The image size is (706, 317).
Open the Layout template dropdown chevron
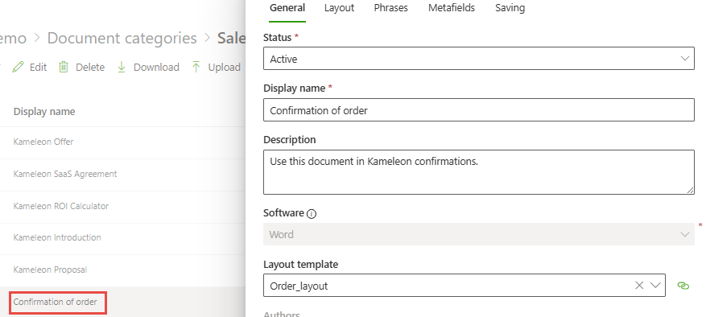click(655, 285)
